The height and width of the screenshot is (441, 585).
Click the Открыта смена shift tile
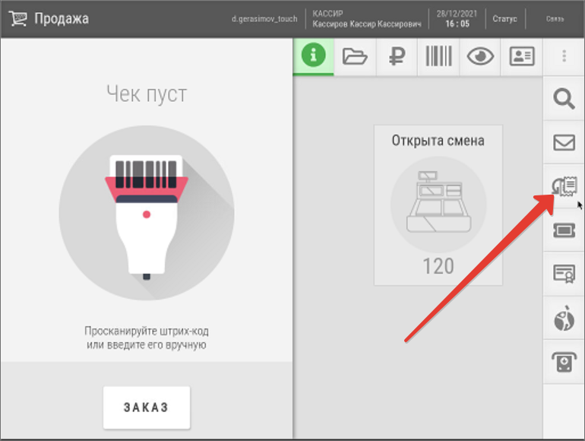pyautogui.click(x=438, y=205)
